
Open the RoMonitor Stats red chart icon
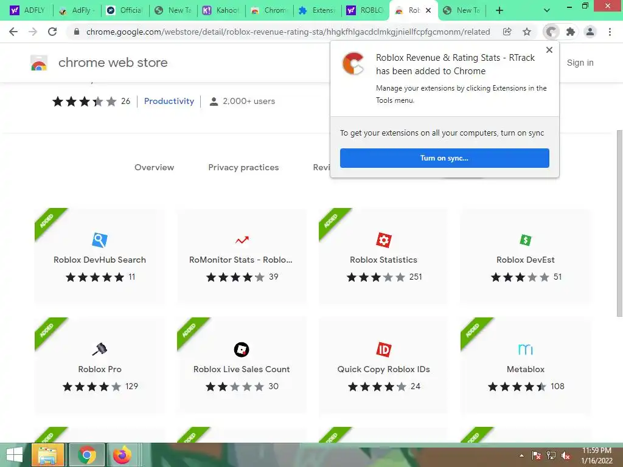click(x=242, y=240)
